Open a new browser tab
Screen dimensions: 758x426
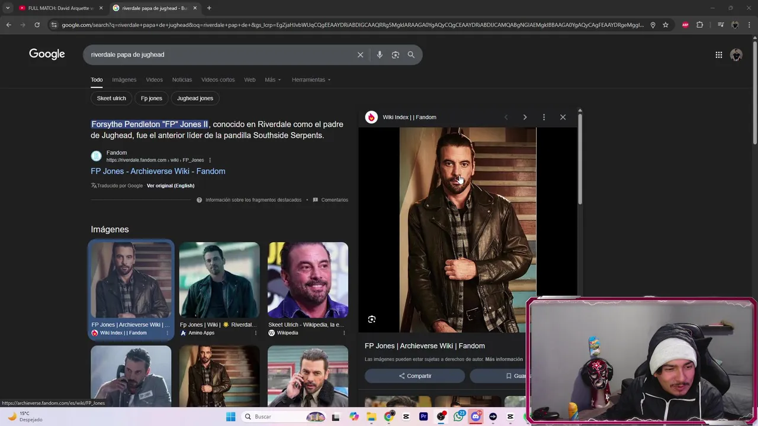(x=209, y=8)
